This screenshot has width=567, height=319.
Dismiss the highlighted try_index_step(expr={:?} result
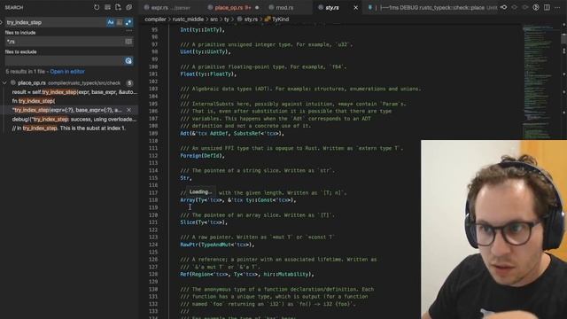tap(129, 110)
